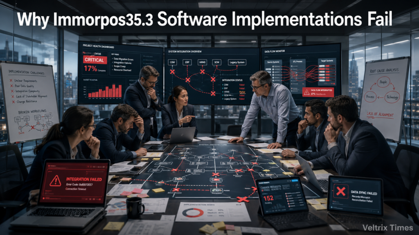This screenshot has height=235, width=419.
Task: Click the CHANGE REQUESTS title on the tablet
Action: (270, 188)
